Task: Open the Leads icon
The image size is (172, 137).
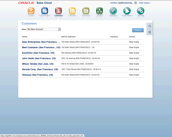Action: coord(31,11)
